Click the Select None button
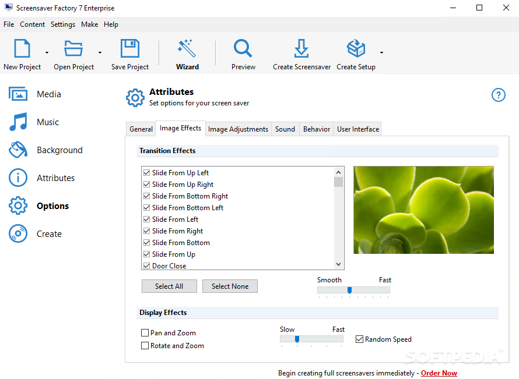This screenshot has height=379, width=519. coord(230,286)
